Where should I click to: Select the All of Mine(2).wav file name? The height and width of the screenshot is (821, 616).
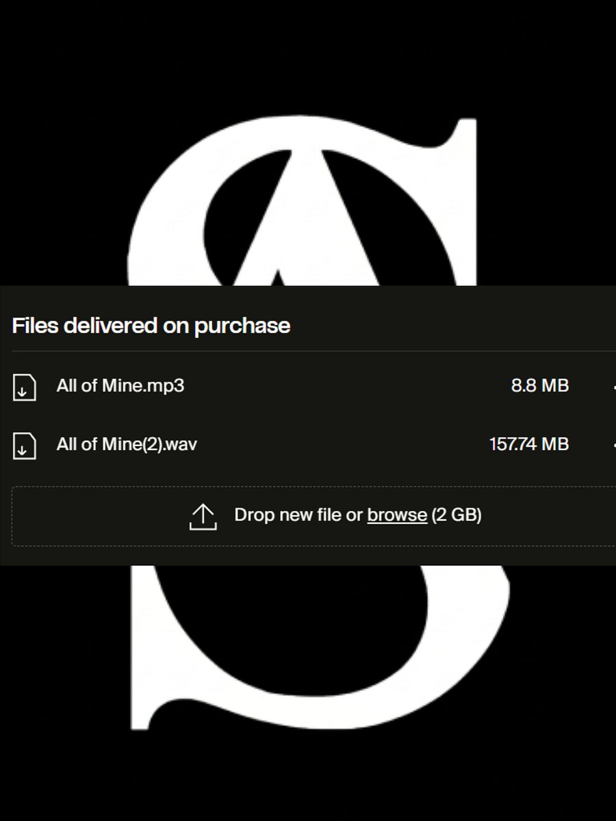(x=127, y=445)
